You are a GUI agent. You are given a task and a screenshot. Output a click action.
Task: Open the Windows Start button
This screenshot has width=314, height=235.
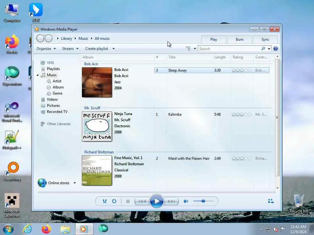click(8, 229)
